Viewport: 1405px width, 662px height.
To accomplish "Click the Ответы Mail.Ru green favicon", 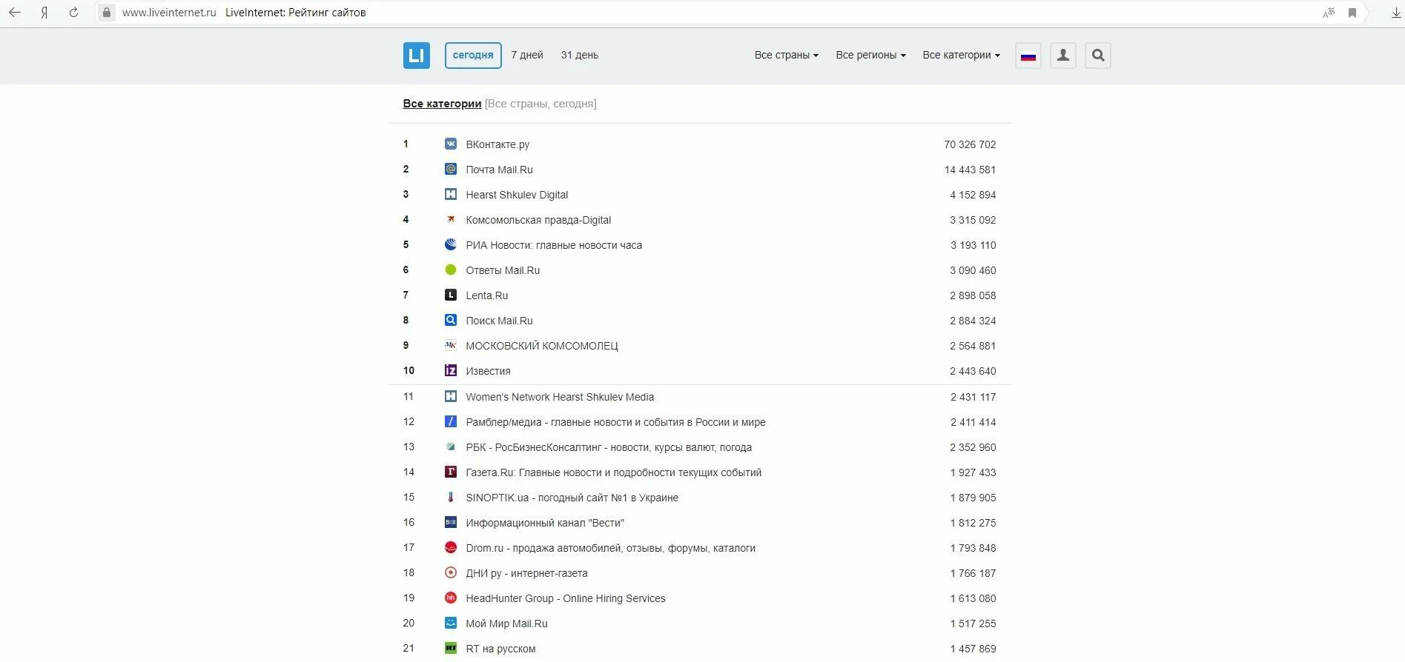I will (x=450, y=270).
